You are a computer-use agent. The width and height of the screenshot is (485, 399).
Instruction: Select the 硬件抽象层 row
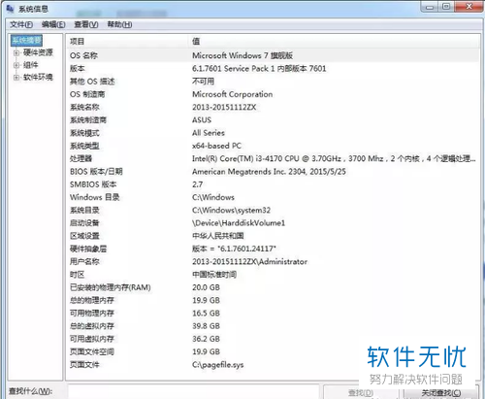click(273, 249)
